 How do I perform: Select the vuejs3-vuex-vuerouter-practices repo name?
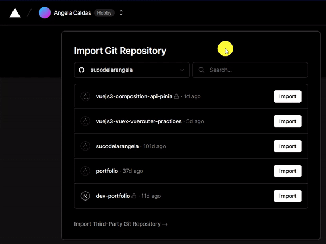[x=139, y=121]
